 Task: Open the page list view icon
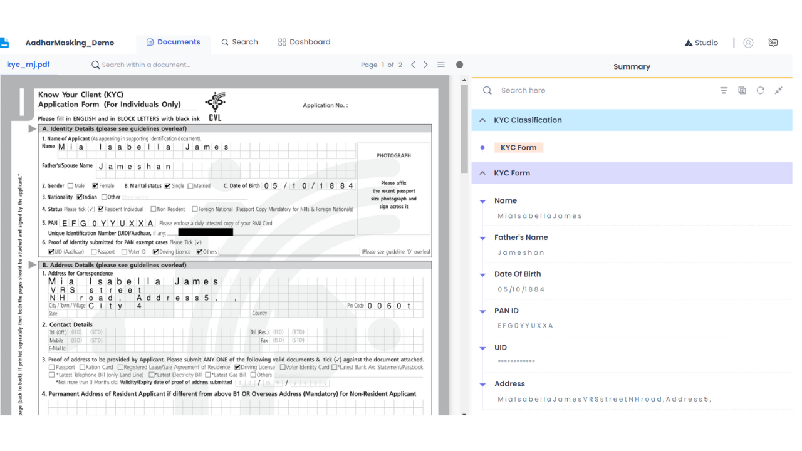(x=441, y=65)
